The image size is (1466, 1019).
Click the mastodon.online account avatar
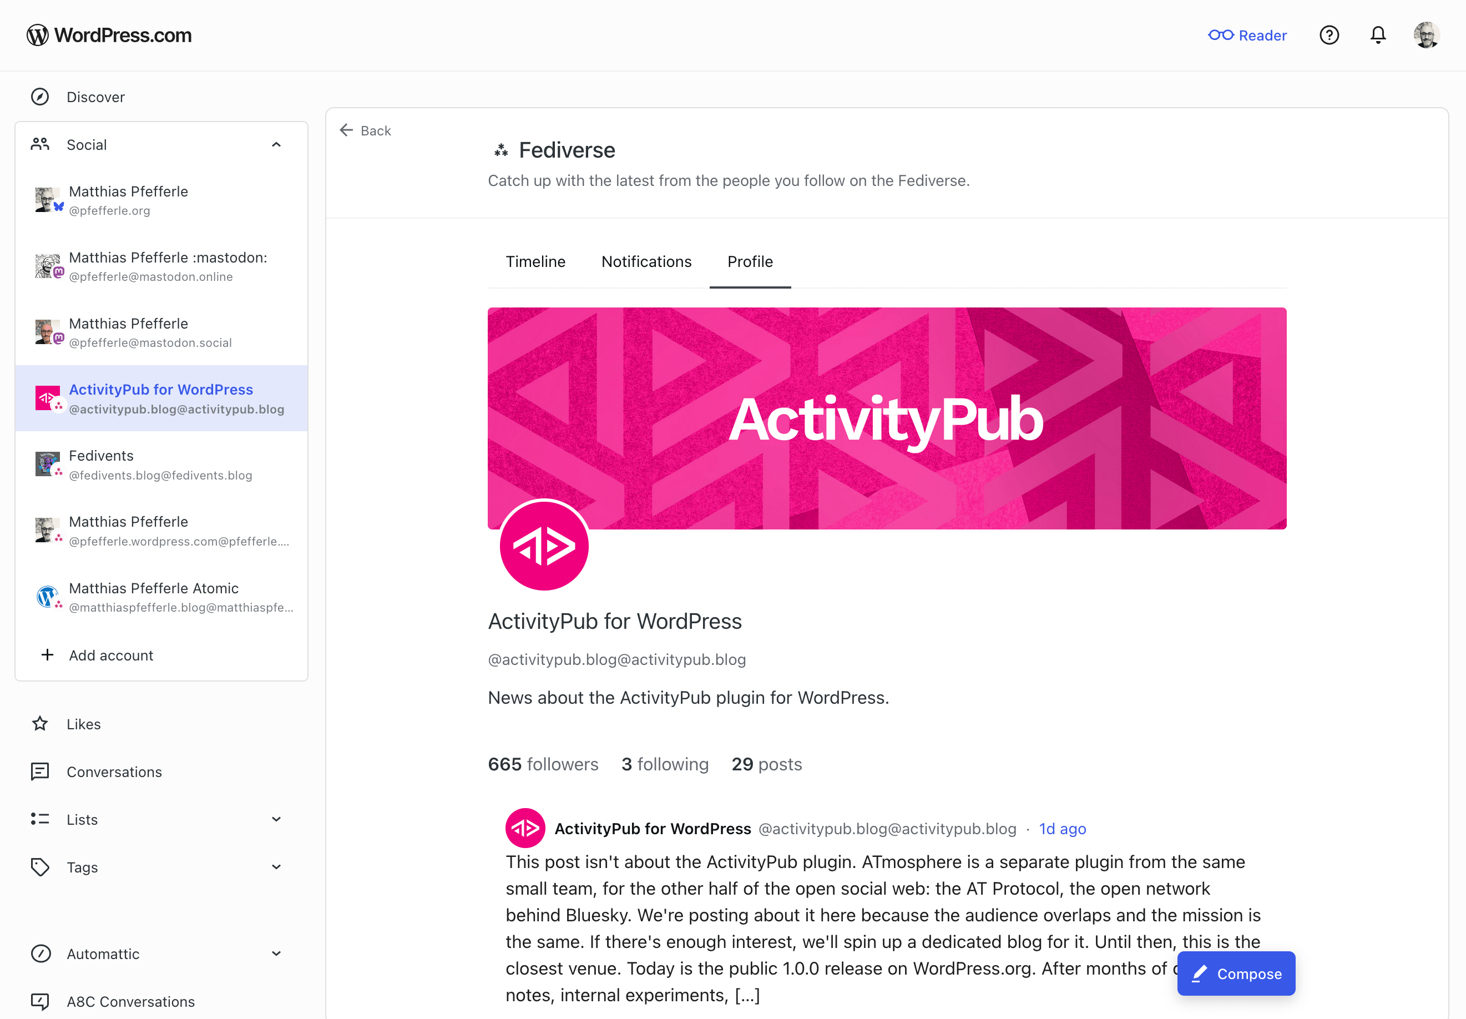click(48, 266)
